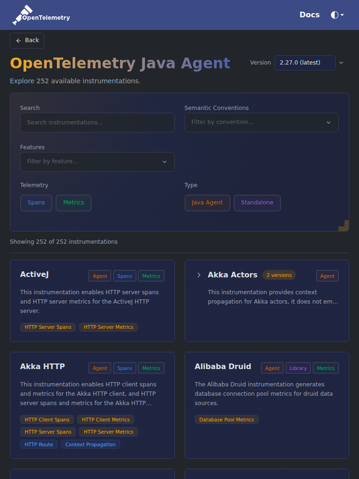
Task: Click the chevron beside the version selector
Action: (x=341, y=63)
